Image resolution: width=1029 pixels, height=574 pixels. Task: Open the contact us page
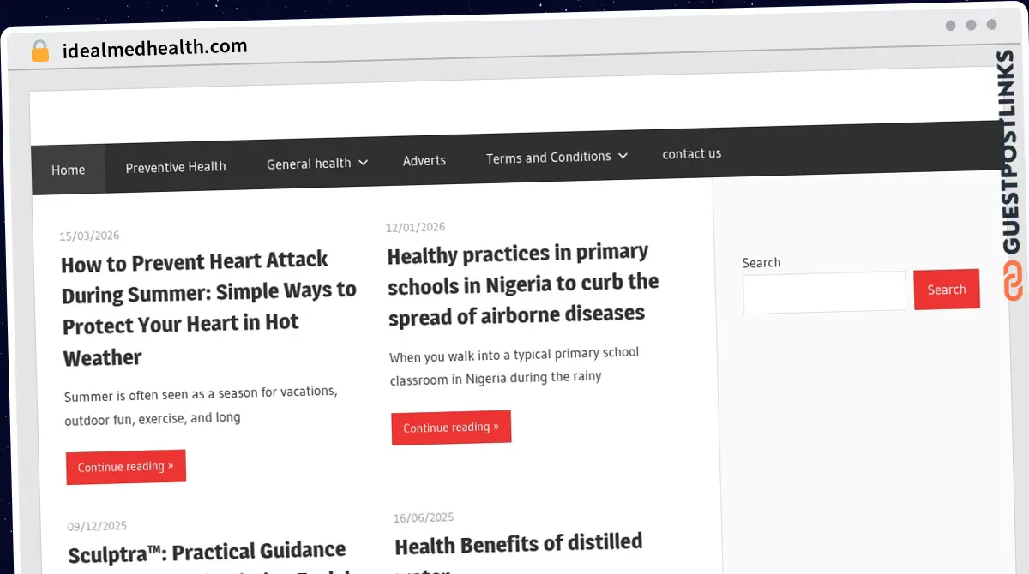[692, 154]
